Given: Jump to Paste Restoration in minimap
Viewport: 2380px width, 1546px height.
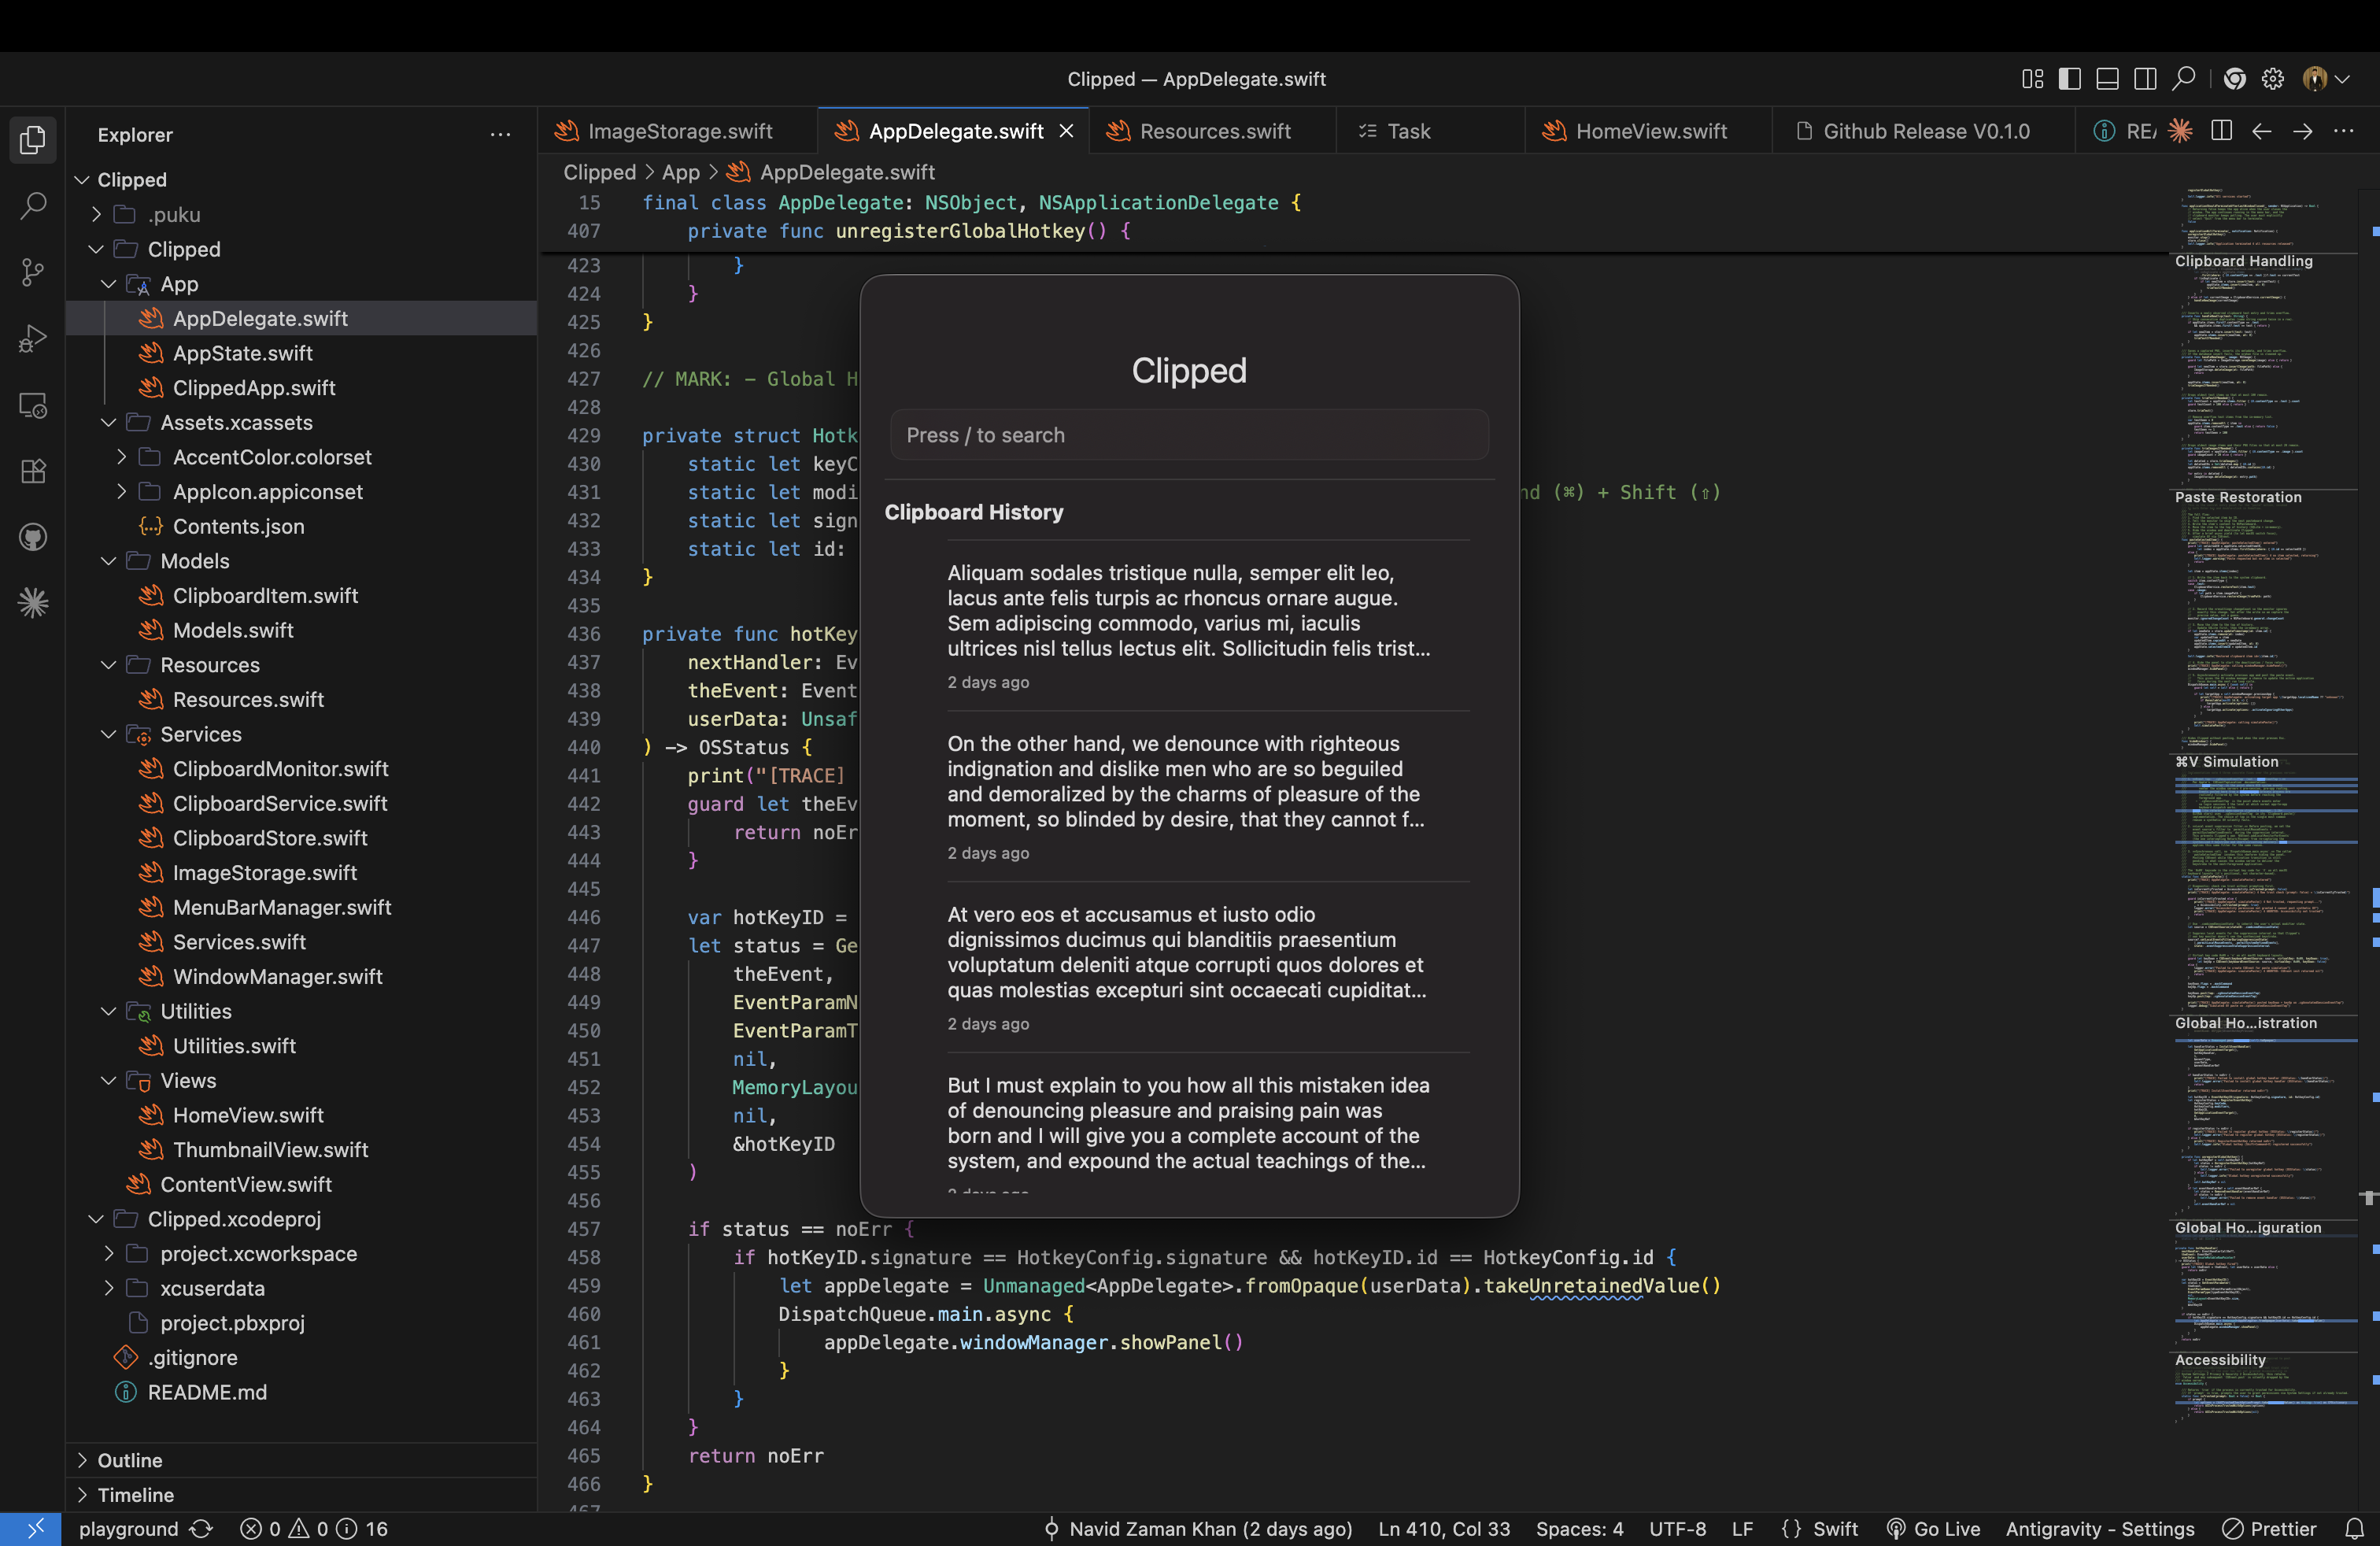Looking at the screenshot, I should pos(2238,497).
